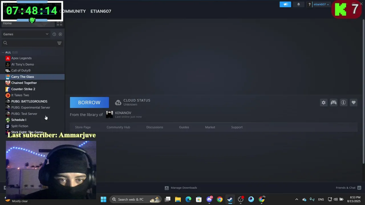Click KENANOV library owner name
365x205 pixels.
coord(123,113)
